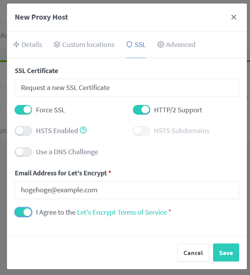Toggle the Force SSL switch
This screenshot has width=250, height=275.
click(23, 110)
